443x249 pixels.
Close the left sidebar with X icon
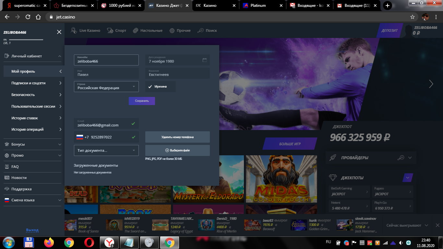tap(59, 32)
